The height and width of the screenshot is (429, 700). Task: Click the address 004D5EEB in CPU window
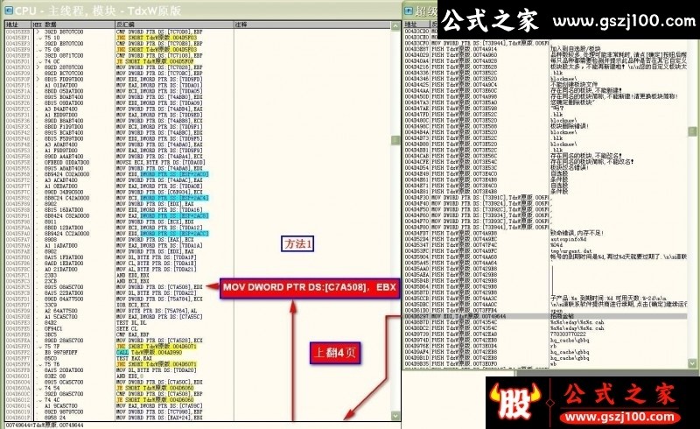coord(17,32)
